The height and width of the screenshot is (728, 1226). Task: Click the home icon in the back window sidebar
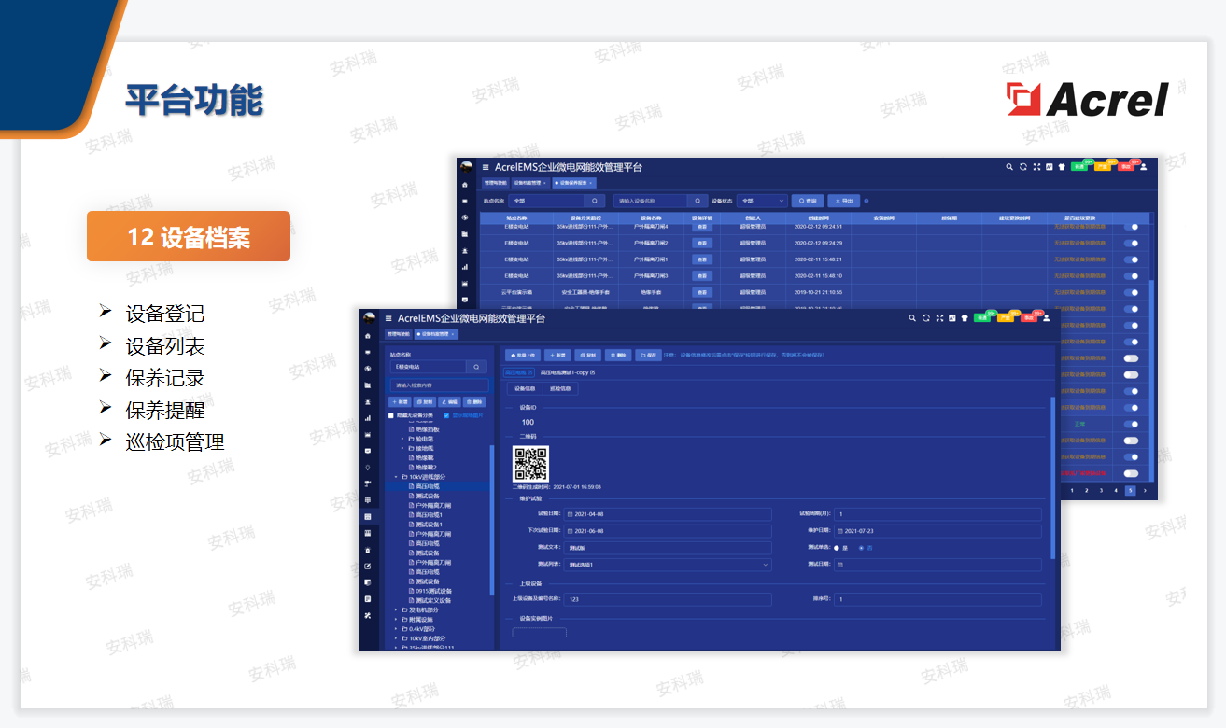(465, 184)
